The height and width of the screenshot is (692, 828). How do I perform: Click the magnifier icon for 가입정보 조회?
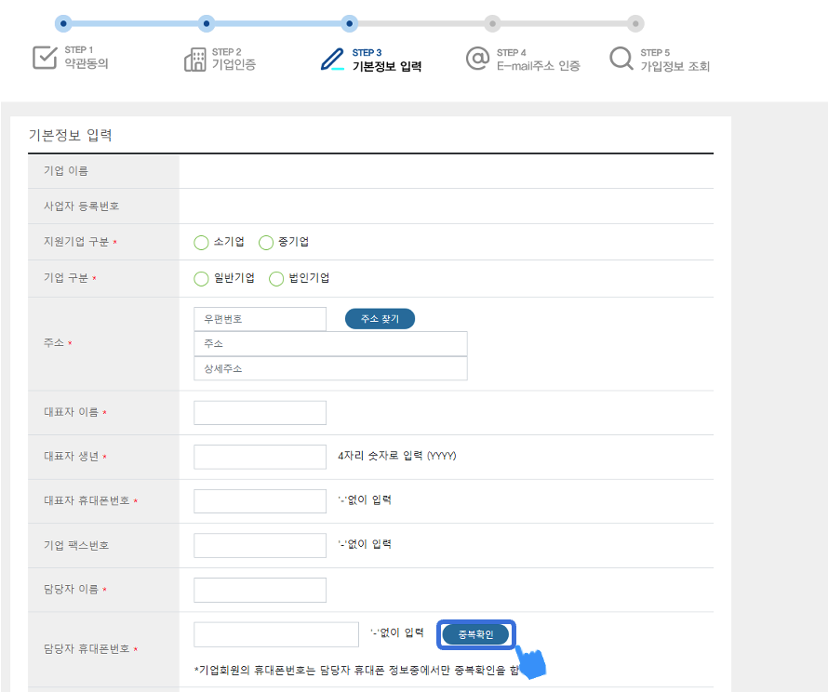(x=621, y=60)
